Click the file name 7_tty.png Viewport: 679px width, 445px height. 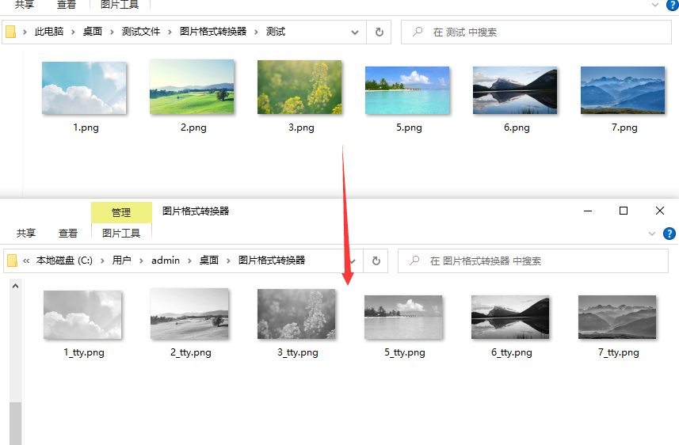pos(618,352)
